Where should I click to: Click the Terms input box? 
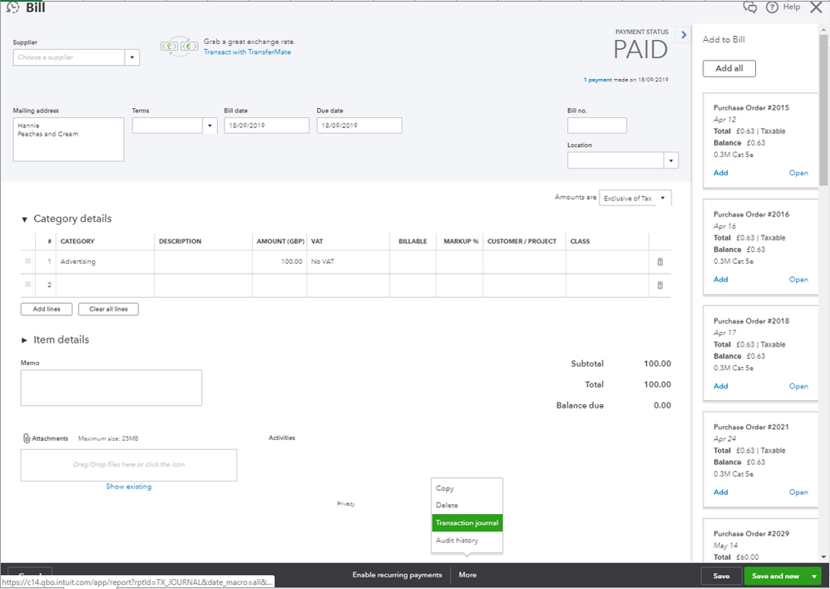pyautogui.click(x=167, y=126)
